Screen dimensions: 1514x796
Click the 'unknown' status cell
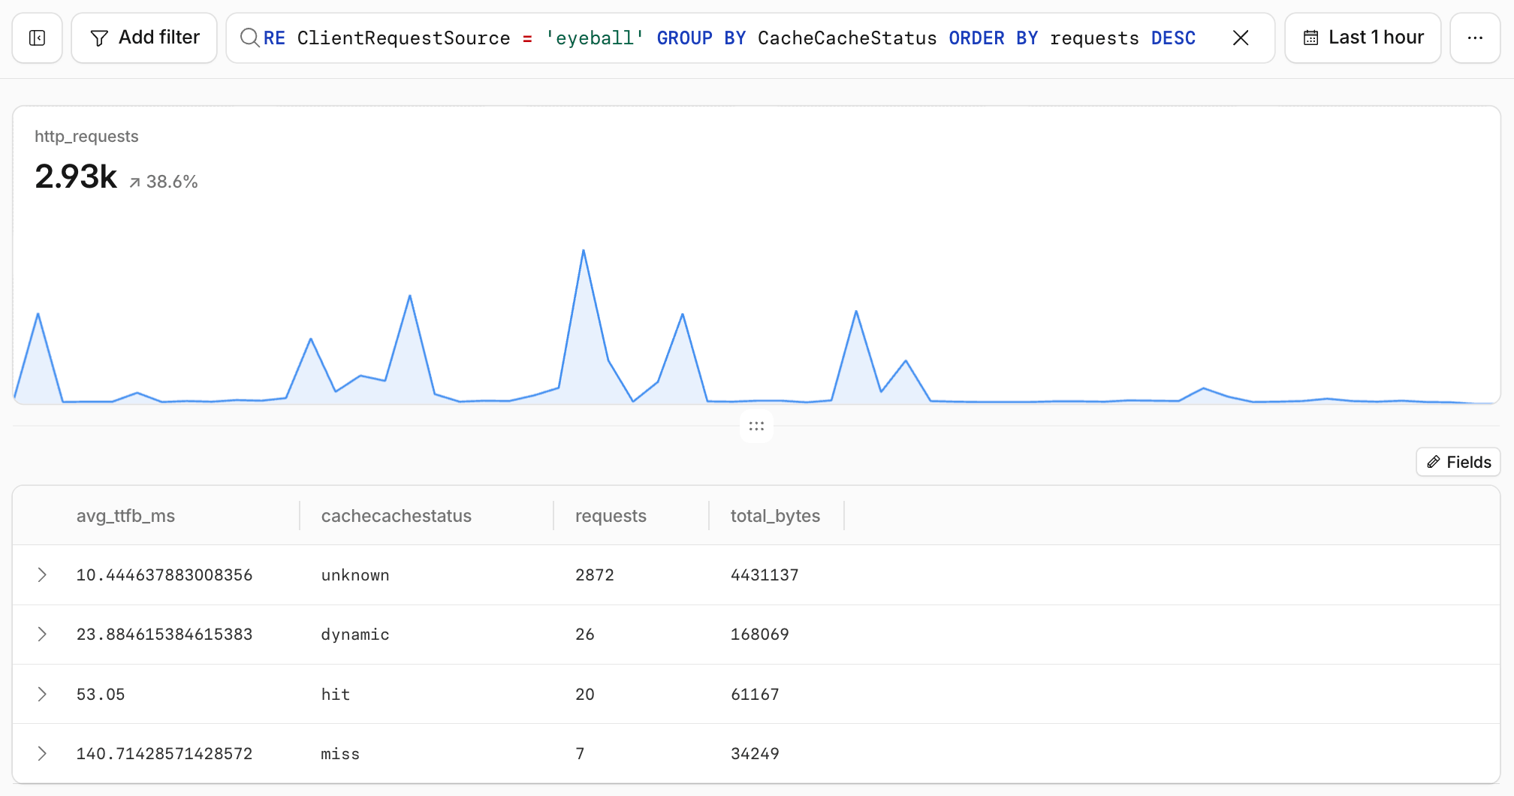[355, 575]
